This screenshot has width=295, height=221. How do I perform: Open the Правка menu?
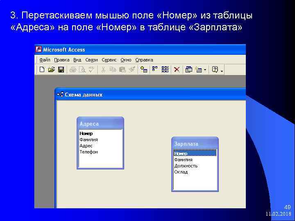(x=62, y=60)
